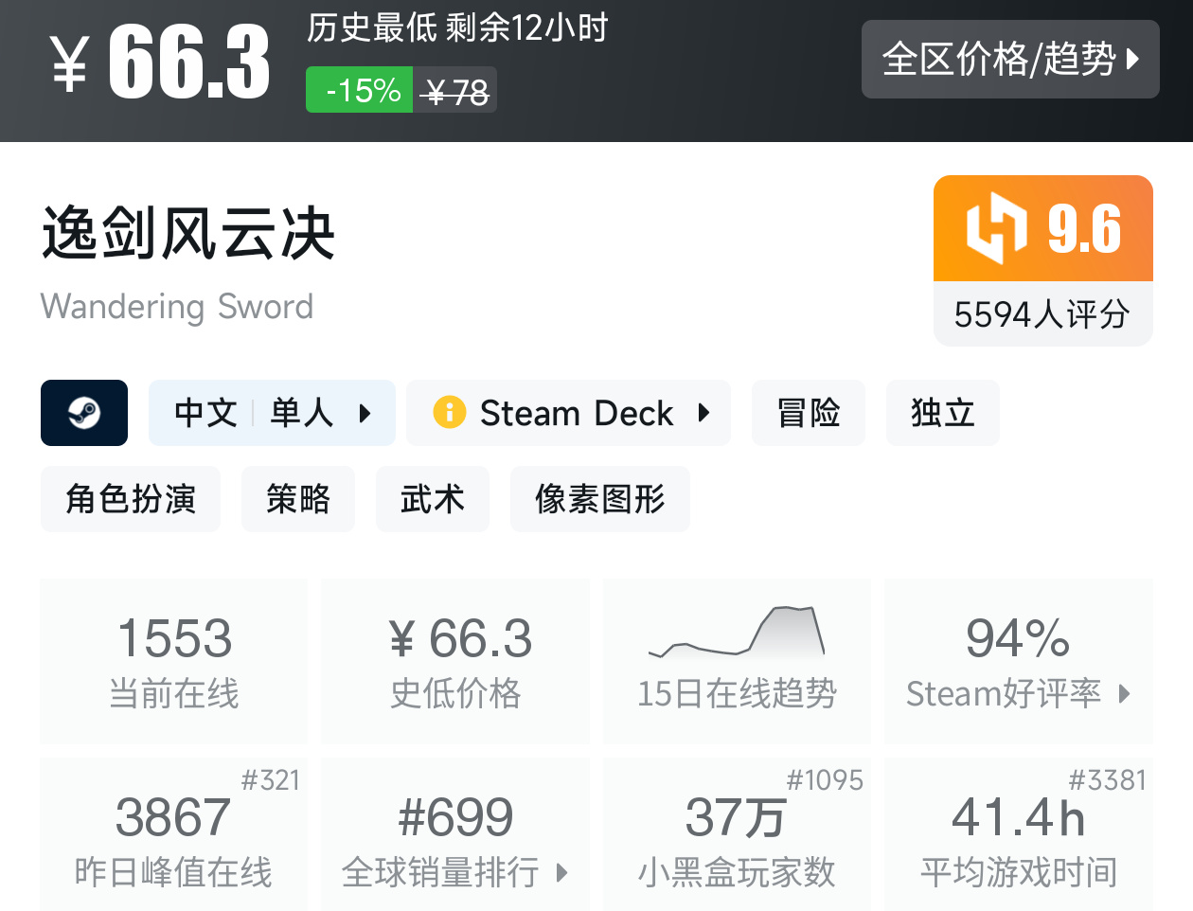Tap the #699 global sales rank number
Image resolution: width=1193 pixels, height=911 pixels.
click(455, 817)
